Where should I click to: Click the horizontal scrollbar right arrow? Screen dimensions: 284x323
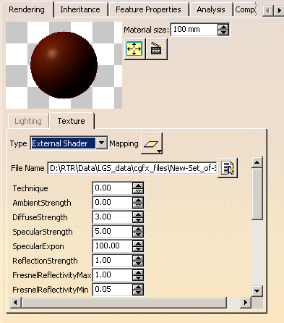(x=246, y=302)
